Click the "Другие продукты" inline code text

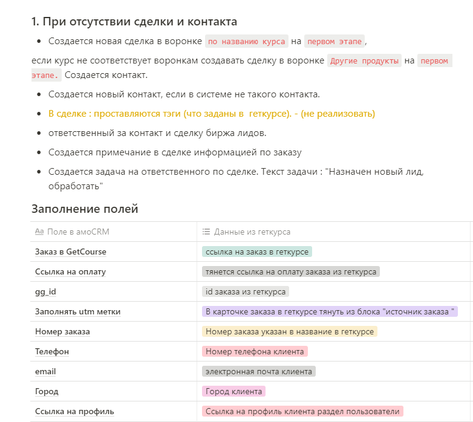coord(364,61)
